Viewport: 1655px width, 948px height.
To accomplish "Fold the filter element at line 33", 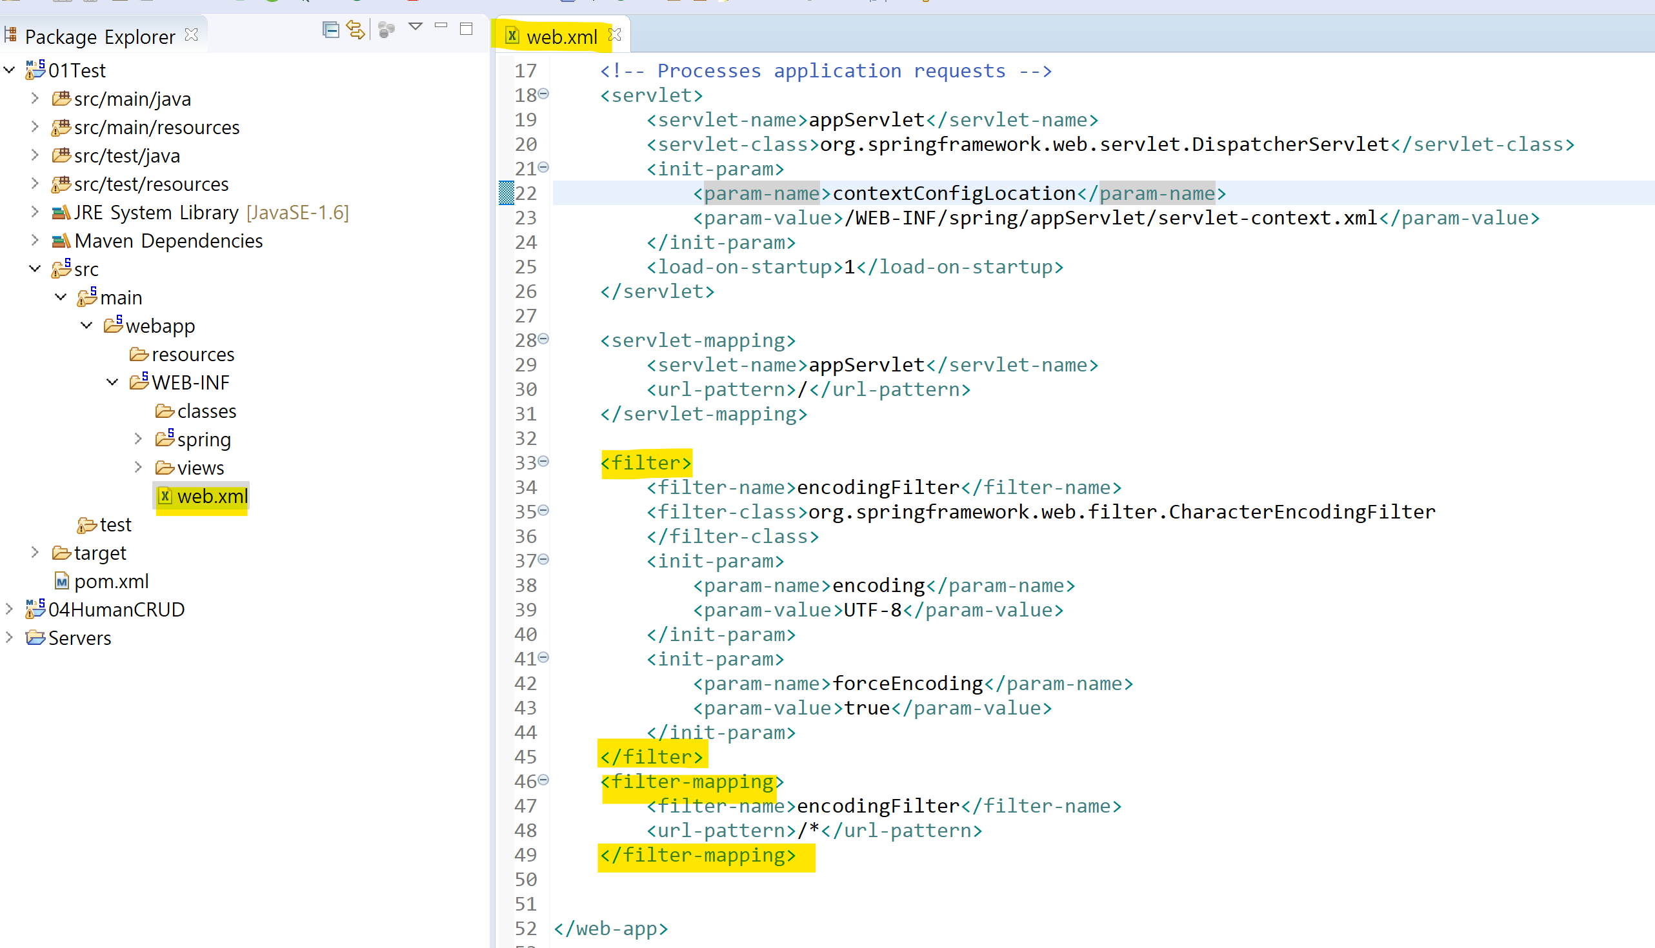I will 543,461.
